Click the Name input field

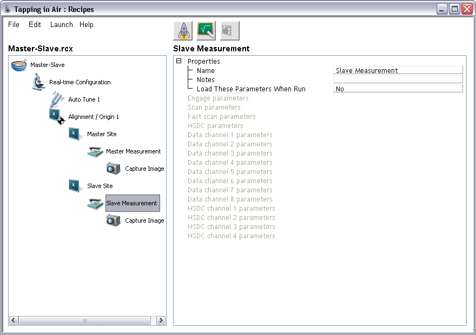coord(398,70)
